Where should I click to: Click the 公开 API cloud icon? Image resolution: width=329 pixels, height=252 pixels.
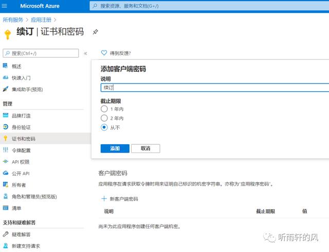[x=6, y=173]
